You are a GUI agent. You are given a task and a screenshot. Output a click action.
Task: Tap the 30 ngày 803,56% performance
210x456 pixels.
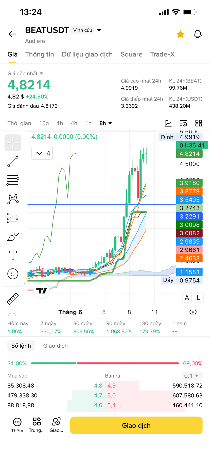84,327
